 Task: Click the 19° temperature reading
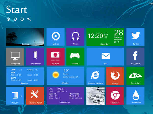click(x=67, y=70)
